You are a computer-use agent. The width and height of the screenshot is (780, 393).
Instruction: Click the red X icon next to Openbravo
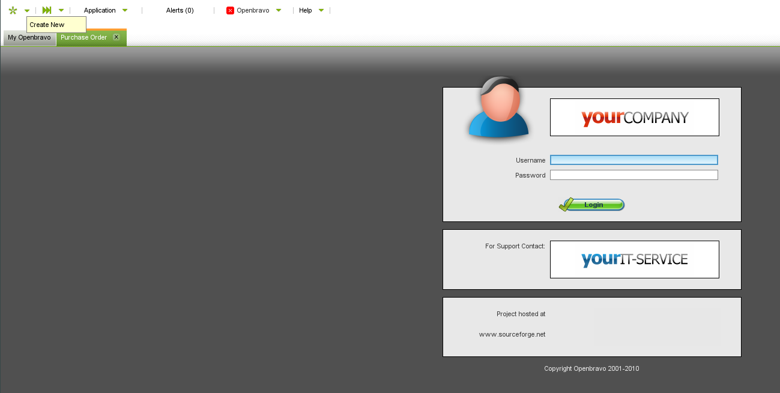point(230,11)
